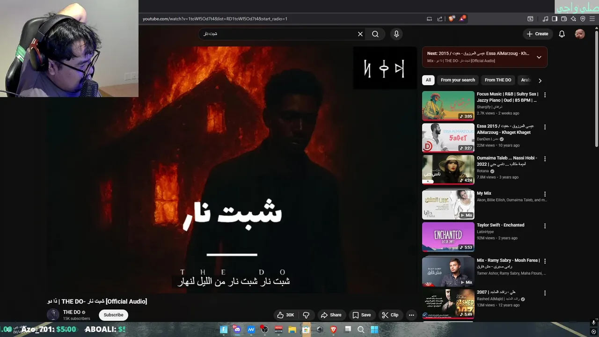Open Voicemeeter app on taskbar

point(279,330)
